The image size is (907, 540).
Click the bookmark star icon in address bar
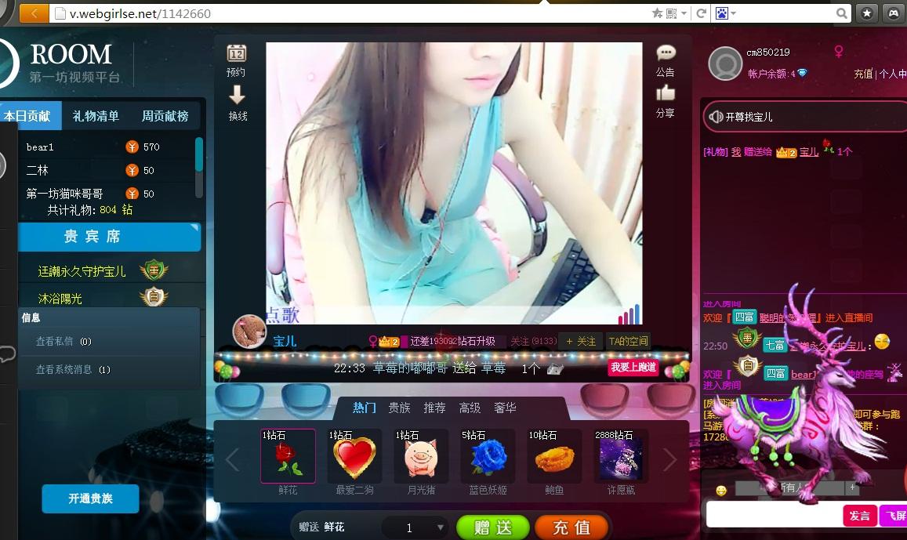(x=657, y=13)
